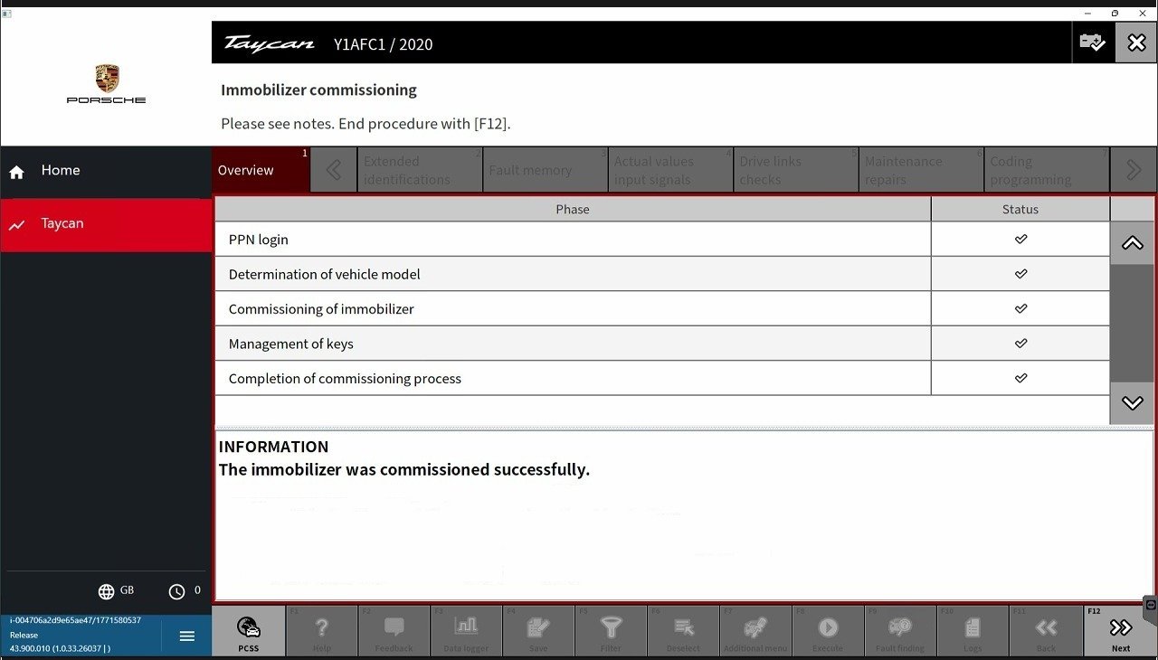Select the Overview tab
The image size is (1158, 660).
click(261, 170)
